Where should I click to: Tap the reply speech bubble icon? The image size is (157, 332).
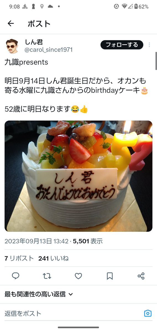point(16,276)
